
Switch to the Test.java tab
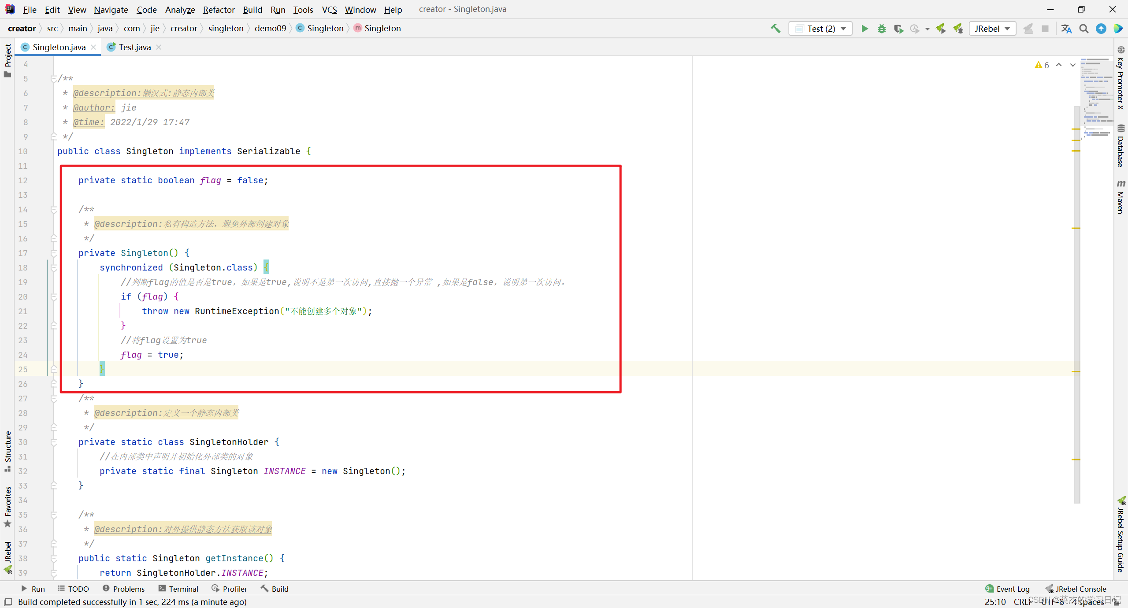pos(134,47)
